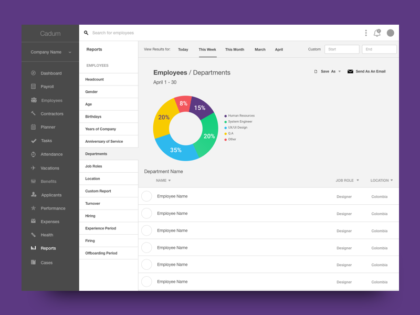The width and height of the screenshot is (420, 315).
Task: Select the second Employee Name row circle
Action: click(146, 214)
